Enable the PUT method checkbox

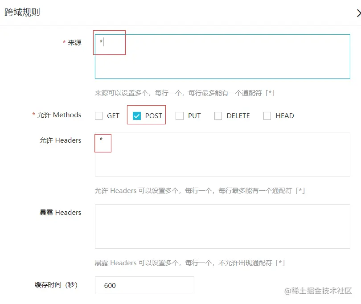point(180,115)
